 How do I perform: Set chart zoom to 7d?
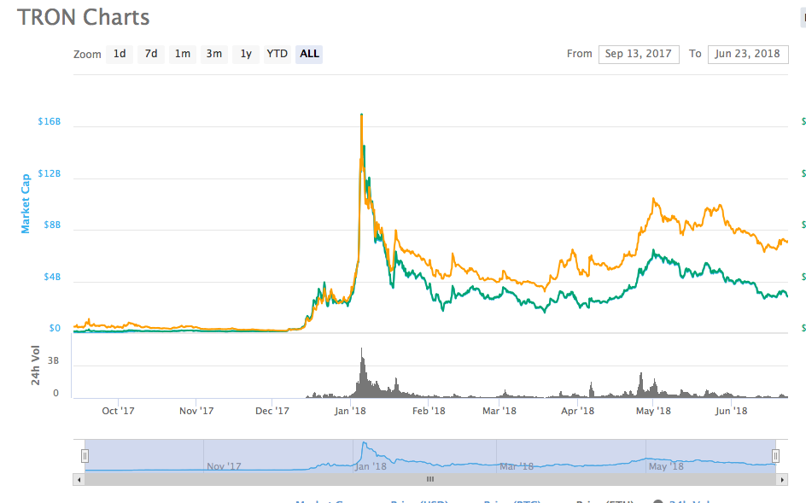coord(150,54)
